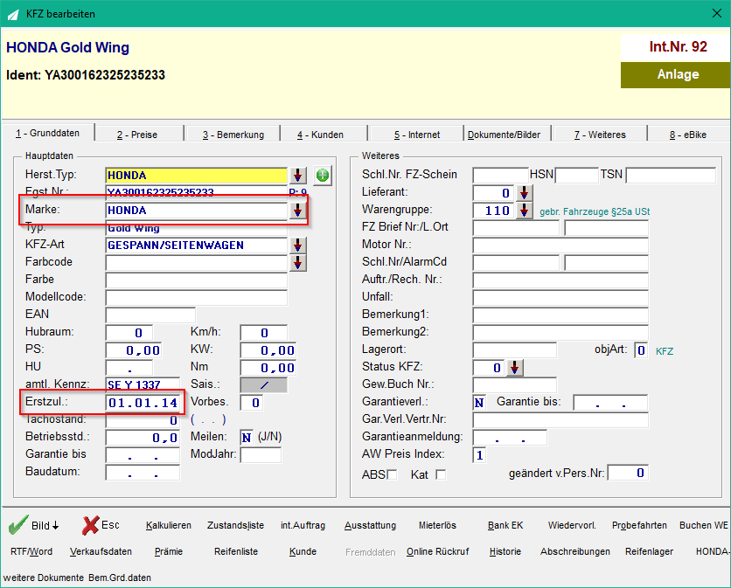Click the Probefahrten button
The height and width of the screenshot is (588, 731).
tap(639, 525)
